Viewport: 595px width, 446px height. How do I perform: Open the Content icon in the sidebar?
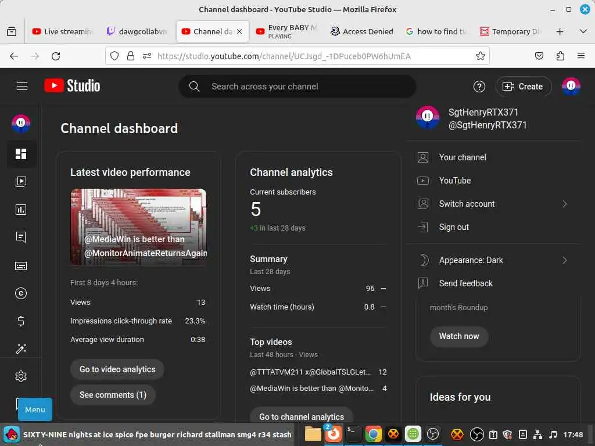(21, 182)
